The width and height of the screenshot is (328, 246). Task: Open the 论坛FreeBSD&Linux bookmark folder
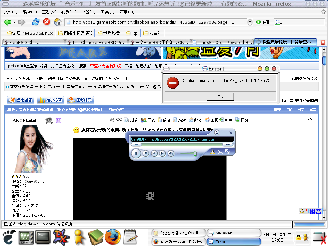click(29, 33)
